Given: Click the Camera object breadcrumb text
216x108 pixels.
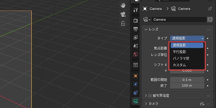Looking at the screenshot, I should pyautogui.click(x=156, y=9).
